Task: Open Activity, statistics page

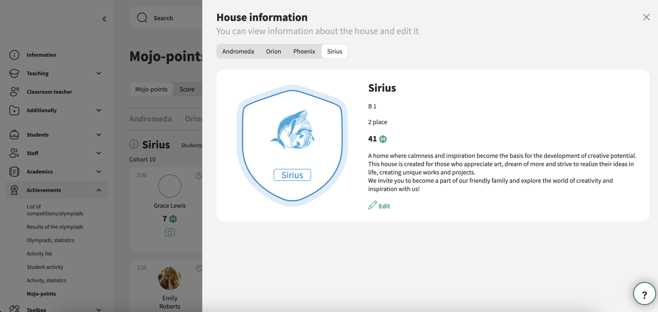Action: 46,280
